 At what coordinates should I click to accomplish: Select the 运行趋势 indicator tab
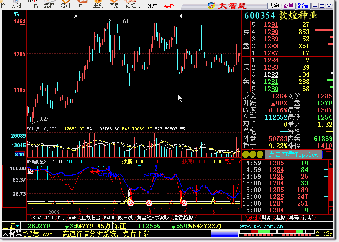pyautogui.click(x=183, y=218)
